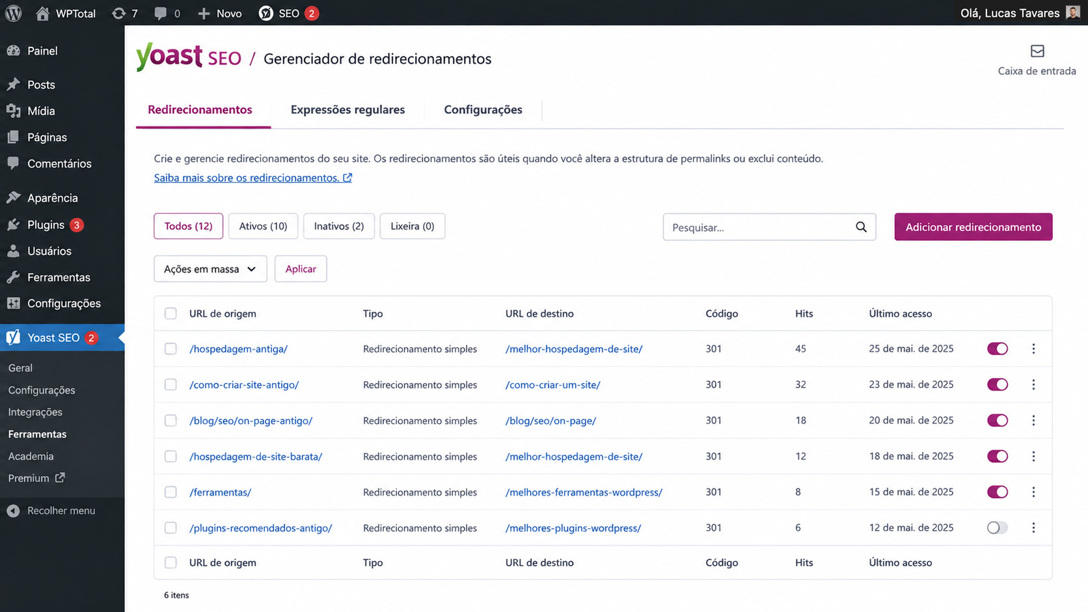Screen dimensions: 1088x612
Task: Disable the /hospedagem-antiga/ redirect toggle
Action: point(998,349)
